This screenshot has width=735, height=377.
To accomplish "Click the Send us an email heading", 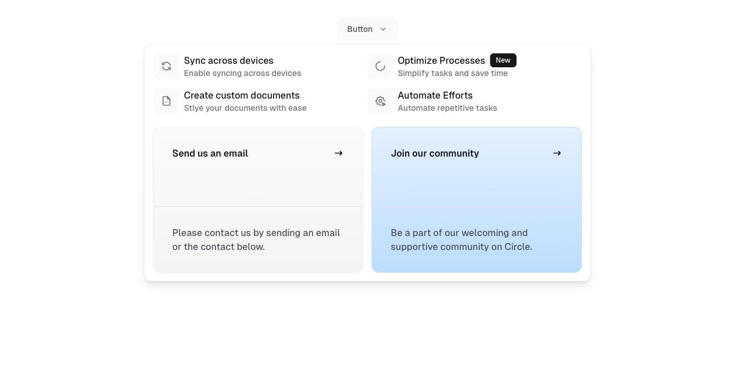I will [210, 153].
